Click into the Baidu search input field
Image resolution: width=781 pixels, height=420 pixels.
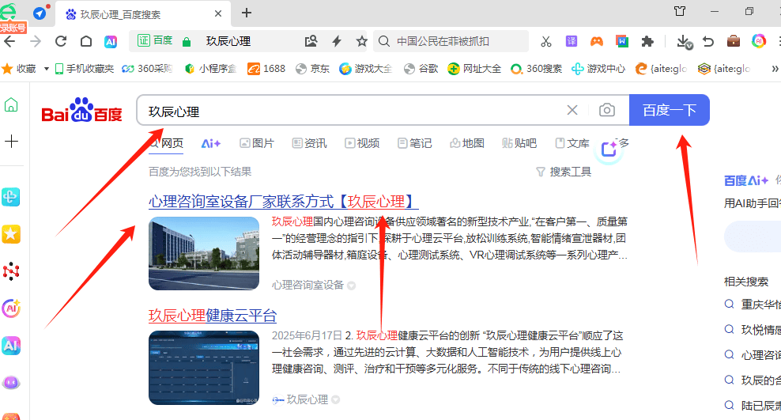pyautogui.click(x=348, y=111)
